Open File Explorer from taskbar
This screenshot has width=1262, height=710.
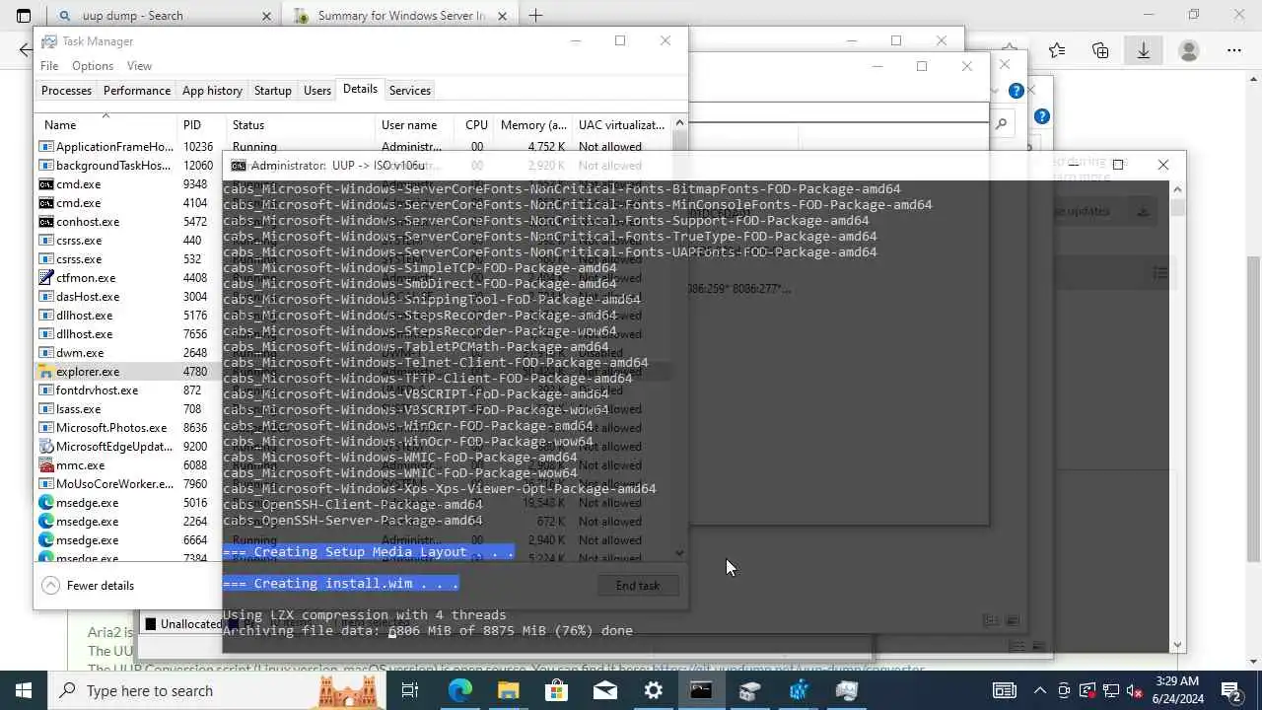pos(508,690)
